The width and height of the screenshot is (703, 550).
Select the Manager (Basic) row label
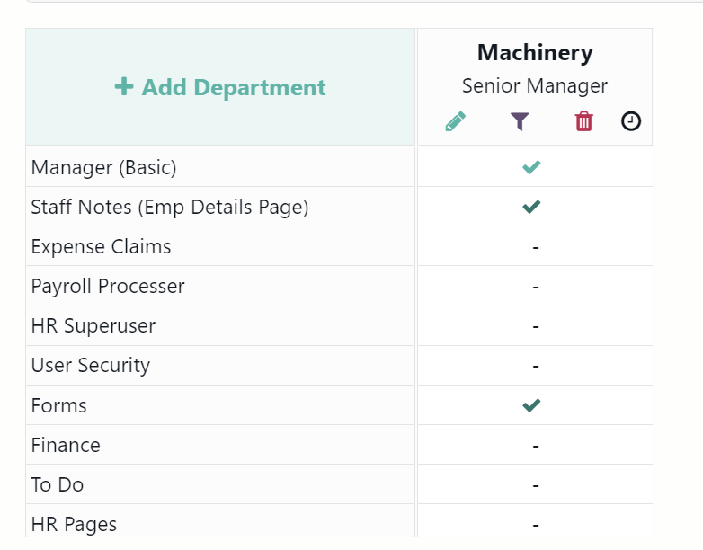[103, 168]
